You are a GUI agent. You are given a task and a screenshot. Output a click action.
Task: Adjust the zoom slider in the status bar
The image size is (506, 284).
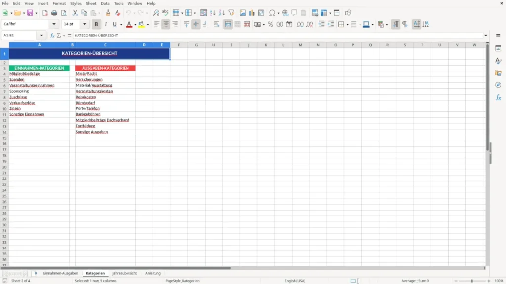472,281
